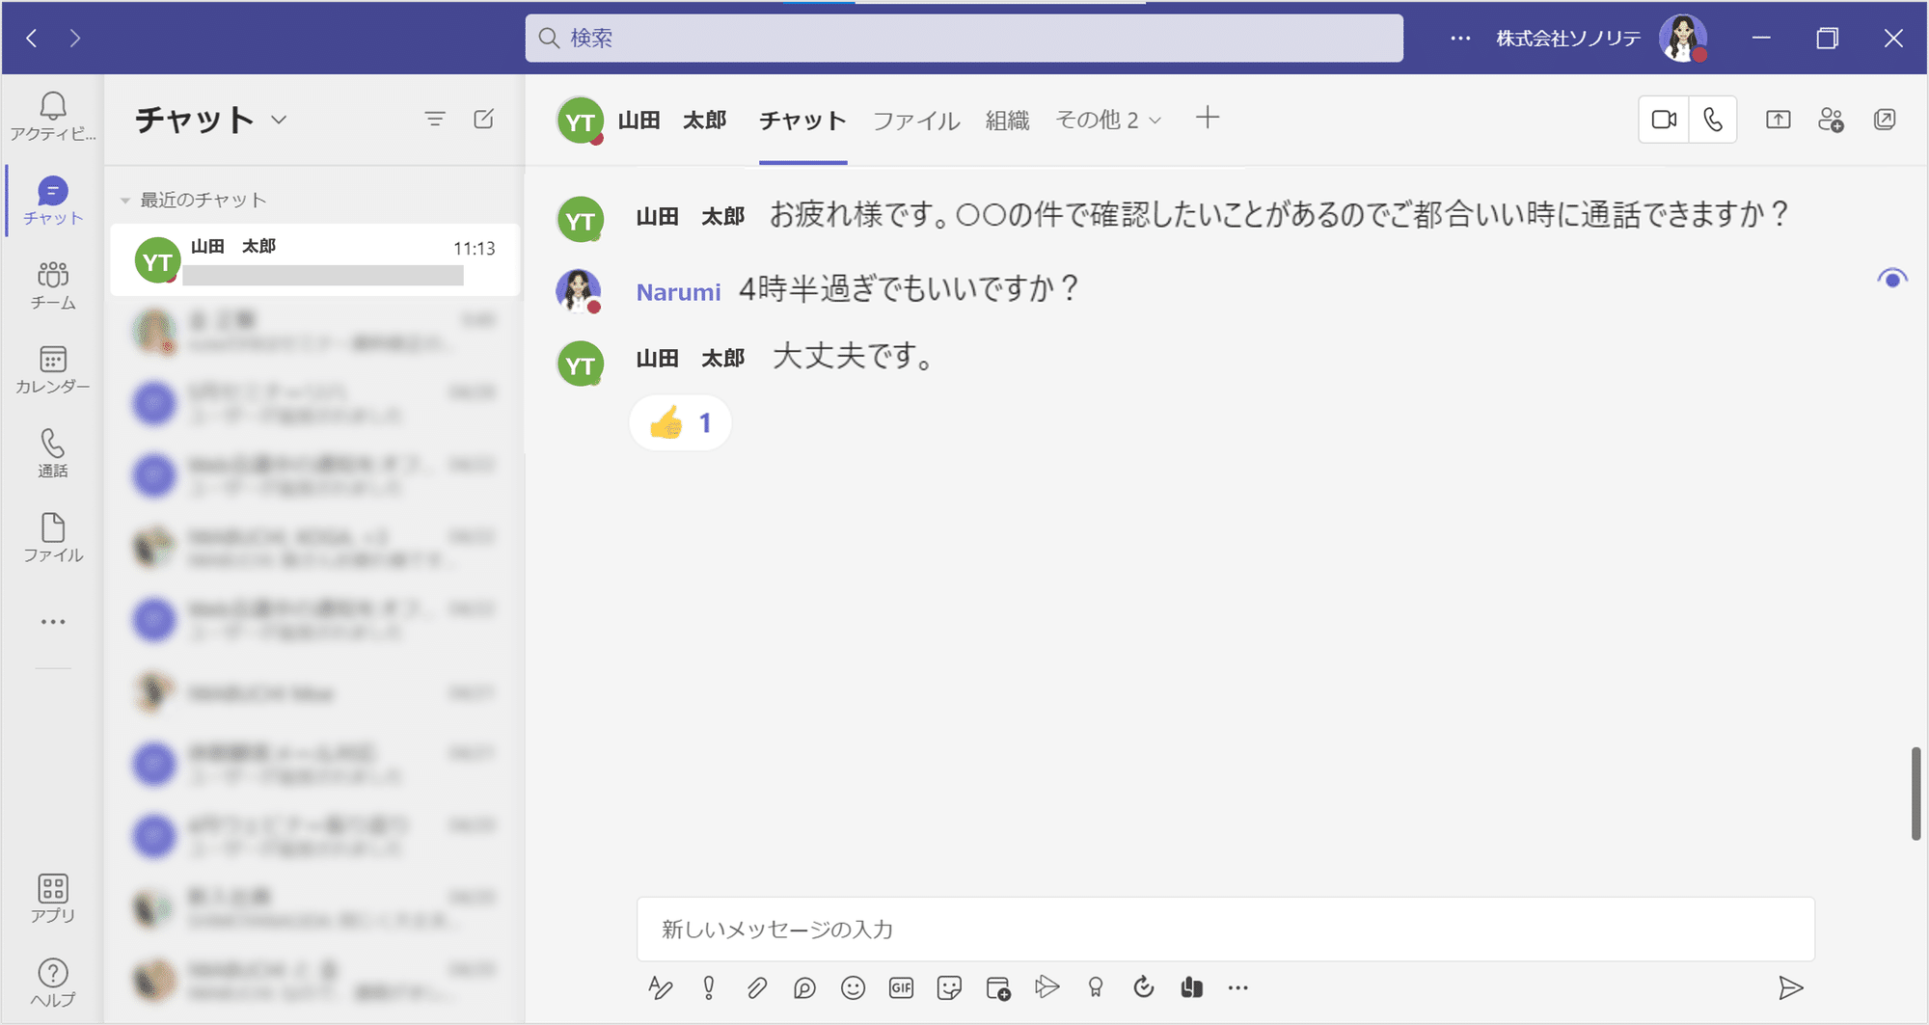This screenshot has width=1929, height=1025.
Task: Start an audio call from chat header
Action: [1712, 119]
